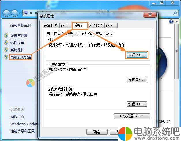Viewport: 181px width, 141px height.
Task: Confirm with the 确定 button
Action: point(97,132)
